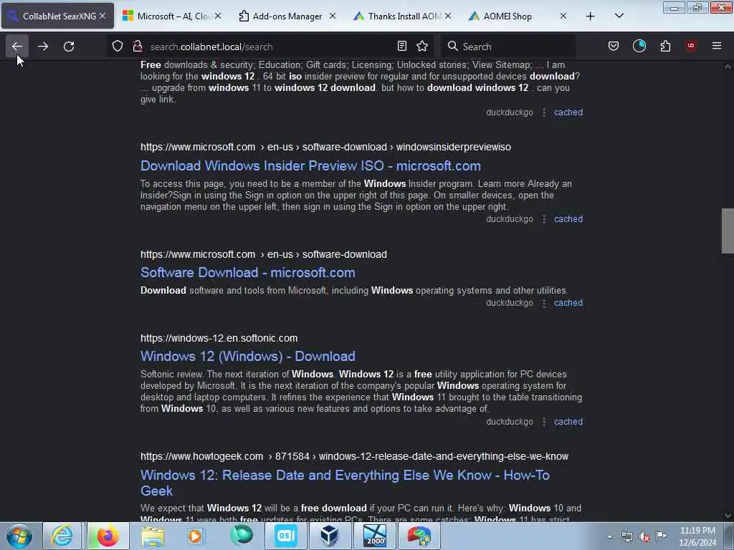Open VirtualBox cube taskbar icon
Viewport: 734px width, 550px height.
click(330, 536)
